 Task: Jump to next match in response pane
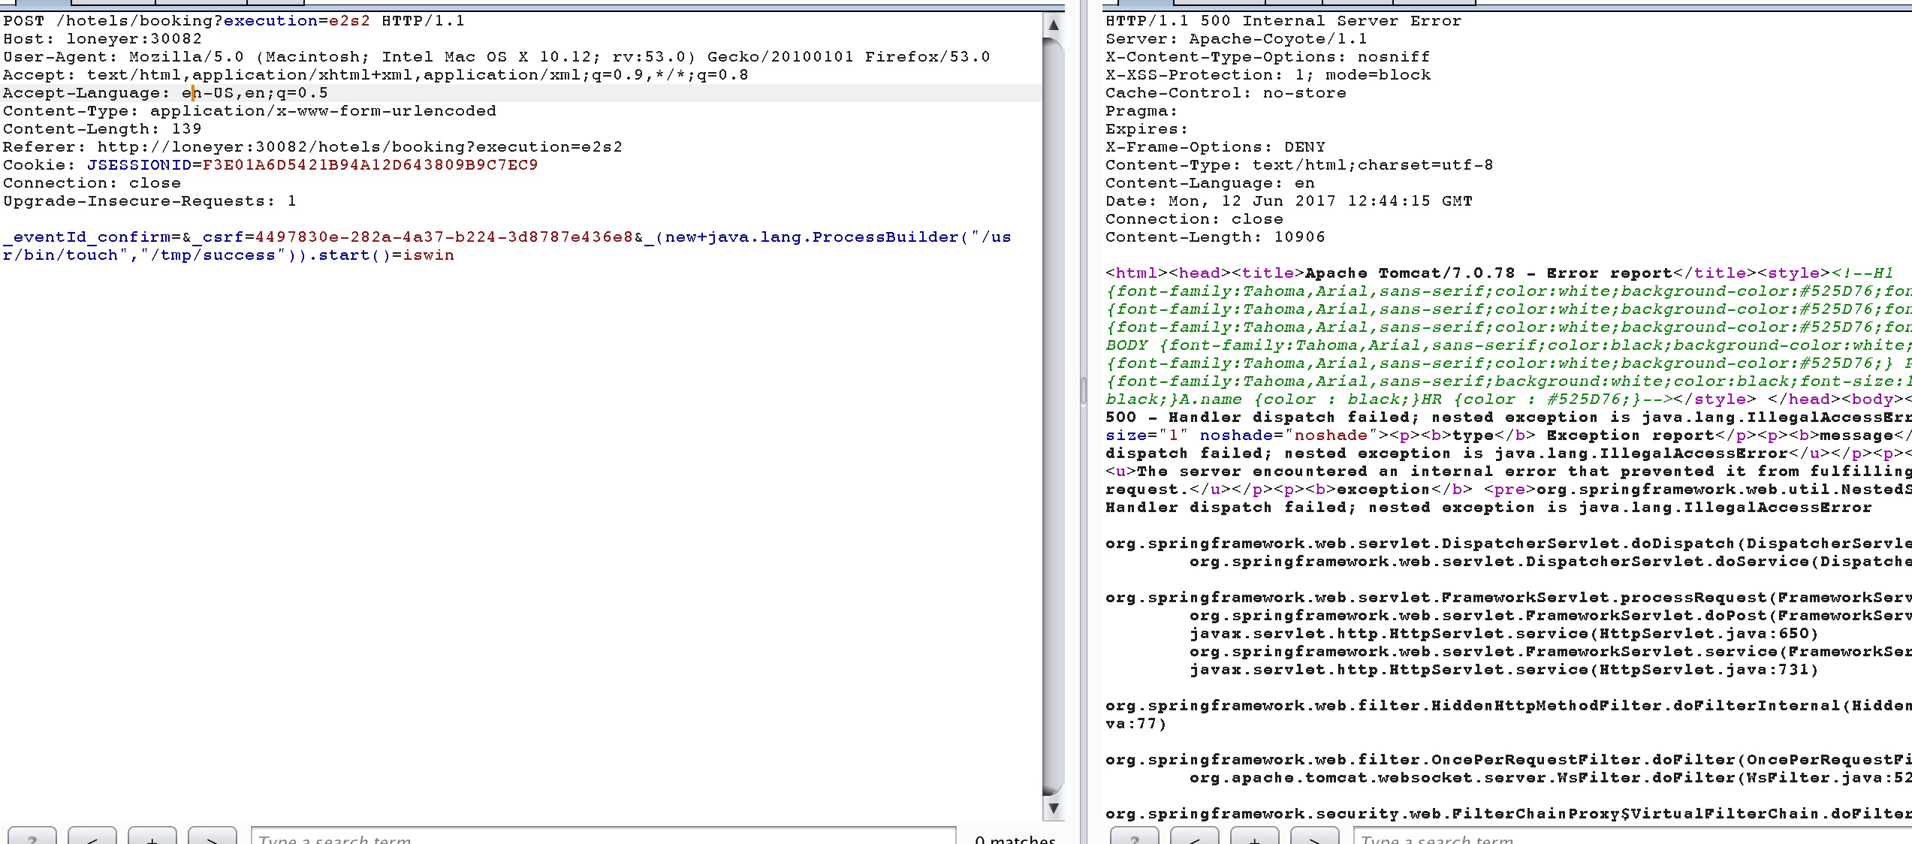pos(1314,837)
